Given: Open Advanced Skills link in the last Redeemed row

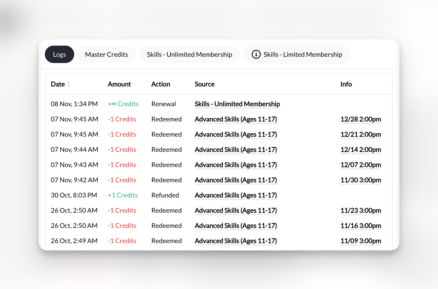Looking at the screenshot, I should (x=236, y=241).
